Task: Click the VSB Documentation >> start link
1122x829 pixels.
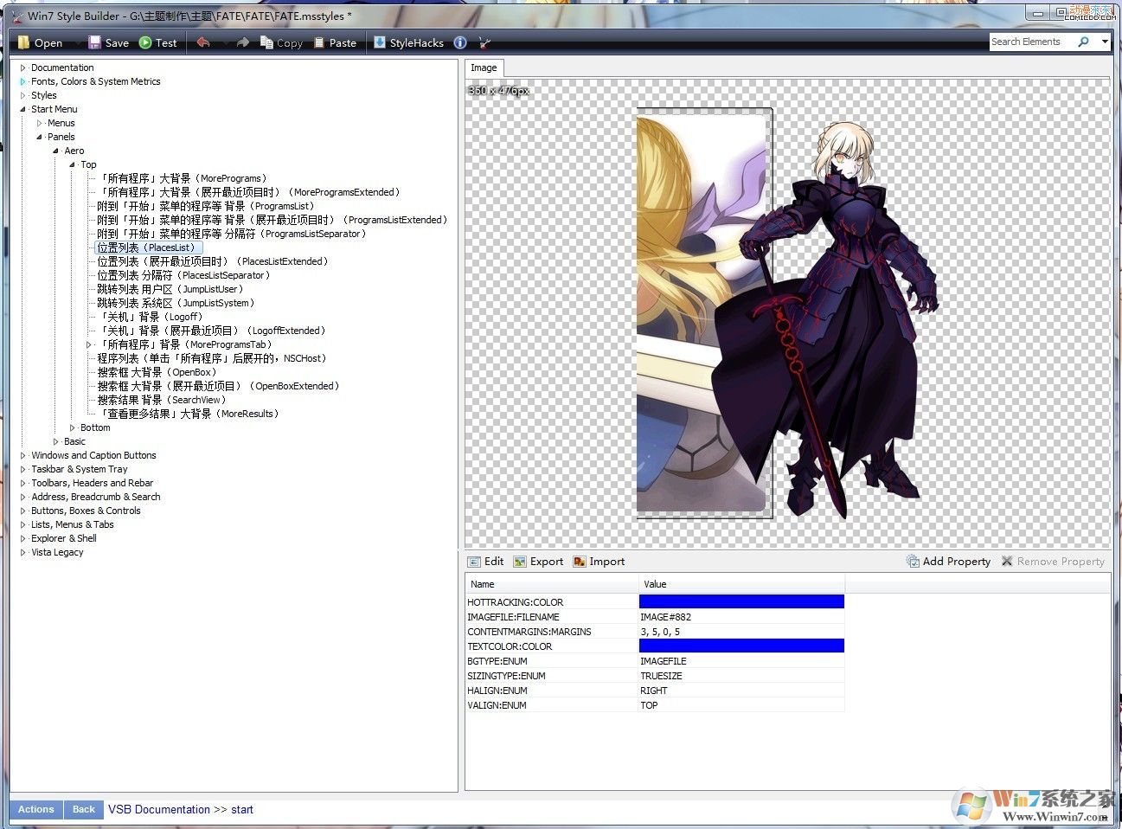Action: (x=180, y=809)
